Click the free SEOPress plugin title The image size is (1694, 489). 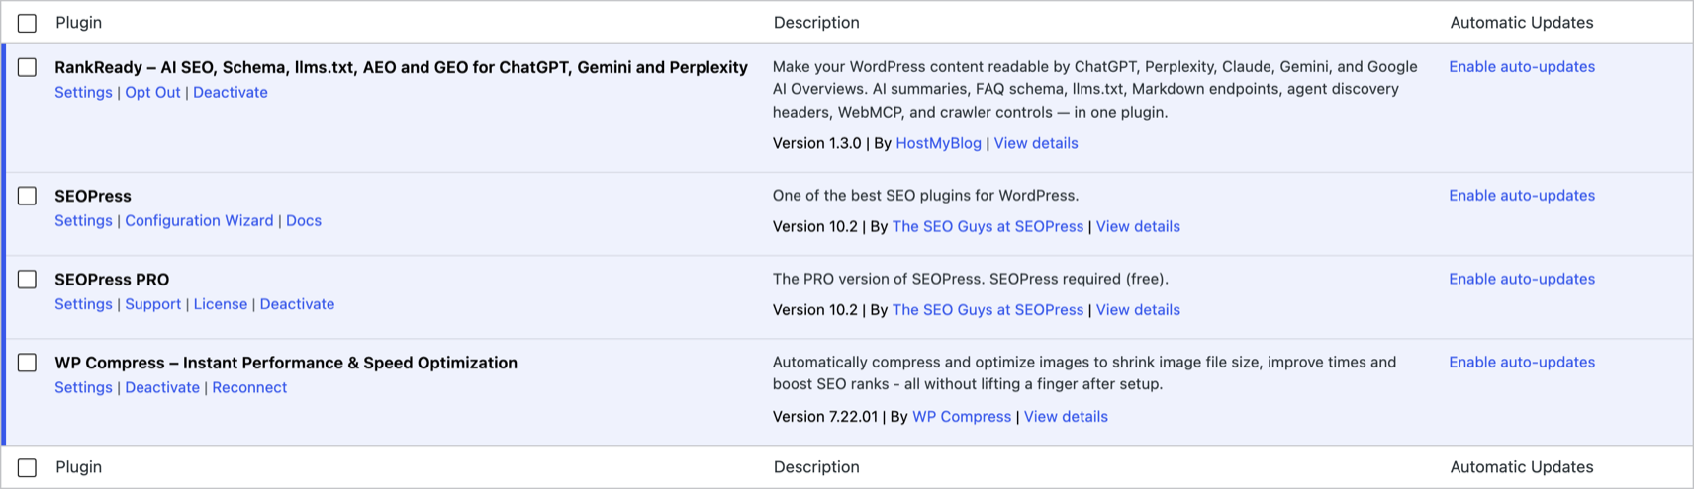coord(93,196)
